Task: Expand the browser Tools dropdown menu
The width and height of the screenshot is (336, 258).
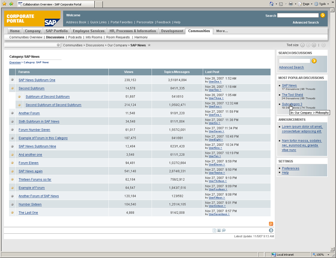Action: pyautogui.click(x=322, y=4)
